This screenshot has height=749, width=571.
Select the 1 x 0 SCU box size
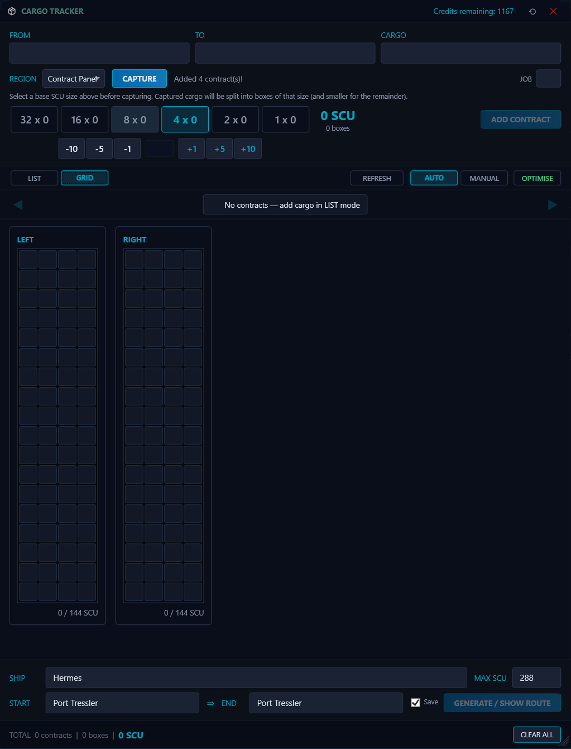[x=286, y=120]
